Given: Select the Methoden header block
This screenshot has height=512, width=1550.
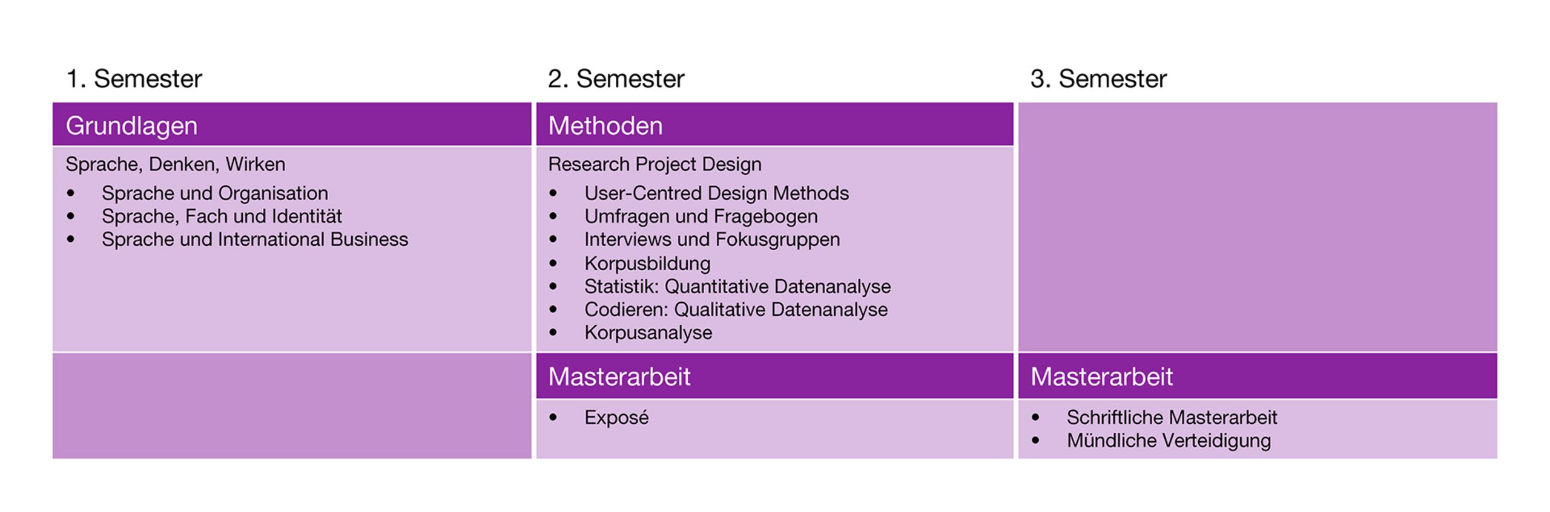Looking at the screenshot, I should click(x=774, y=125).
